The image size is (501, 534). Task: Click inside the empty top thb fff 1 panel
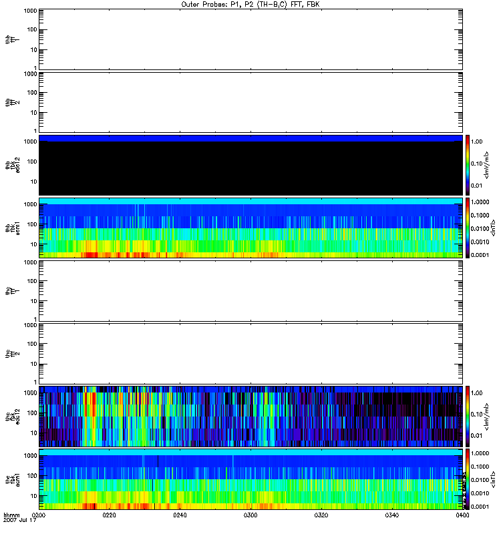tap(251, 39)
